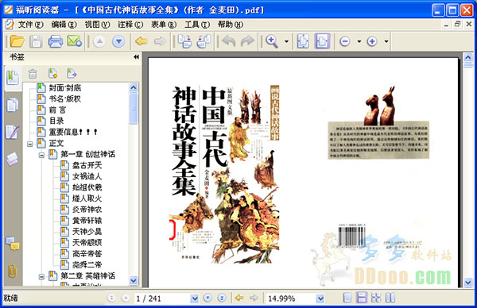Click the page number input field
477x308 pixels.
162,298
